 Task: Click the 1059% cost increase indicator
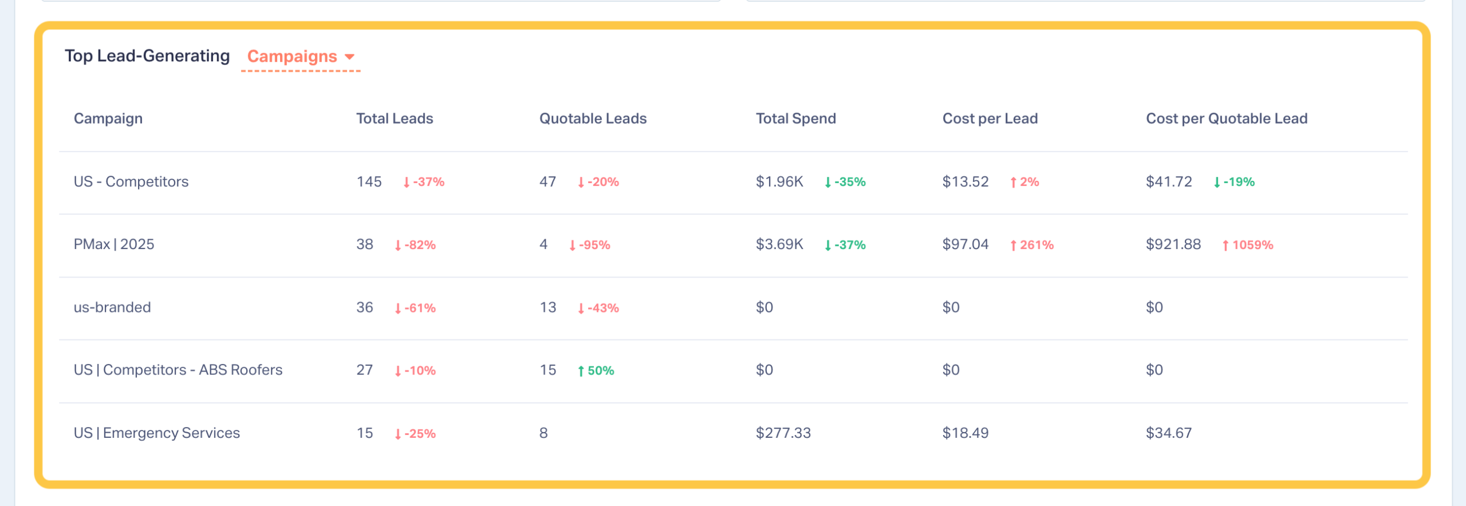[x=1247, y=245]
